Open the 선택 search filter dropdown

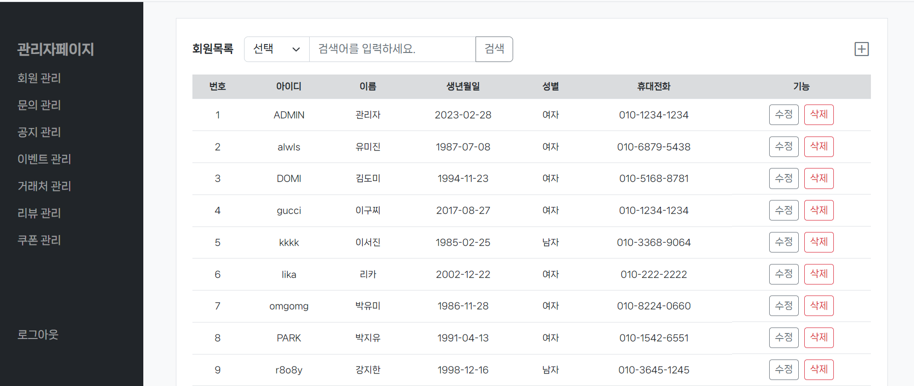(x=277, y=49)
